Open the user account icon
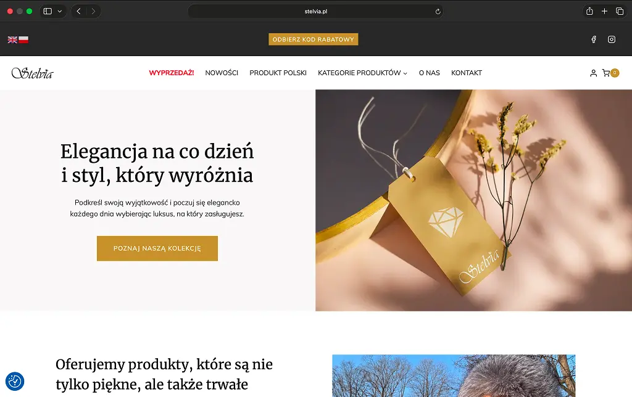This screenshot has width=632, height=397. 593,73
